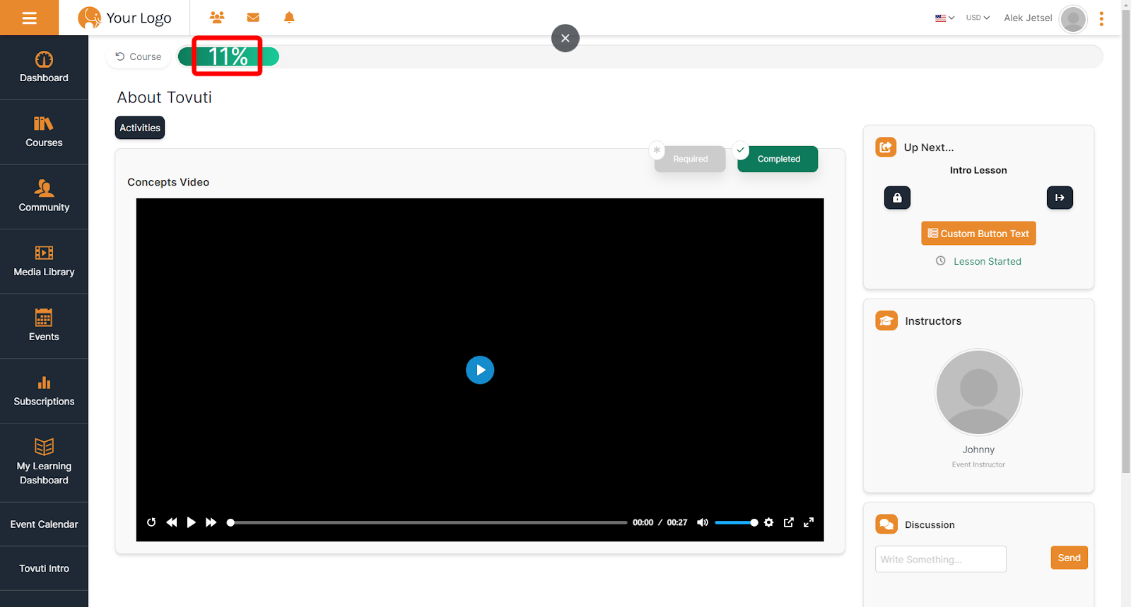The height and width of the screenshot is (607, 1131).
Task: Open Media Library in sidebar
Action: tap(44, 262)
